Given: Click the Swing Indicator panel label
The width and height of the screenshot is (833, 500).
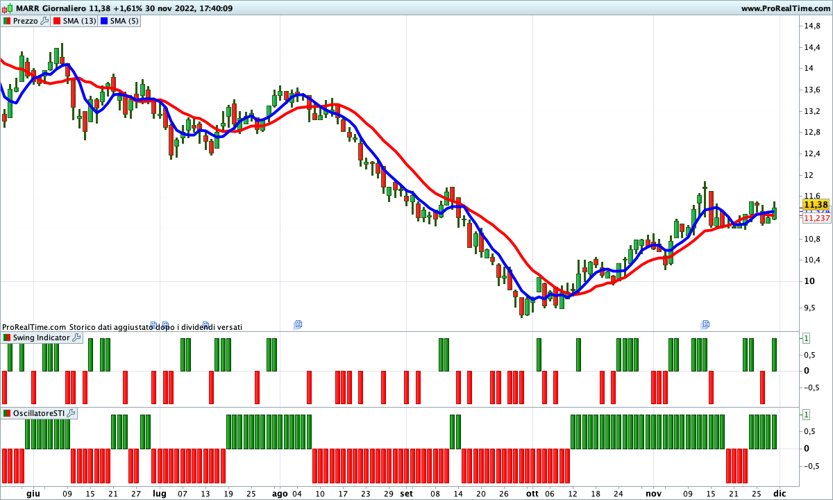Looking at the screenshot, I should [42, 337].
